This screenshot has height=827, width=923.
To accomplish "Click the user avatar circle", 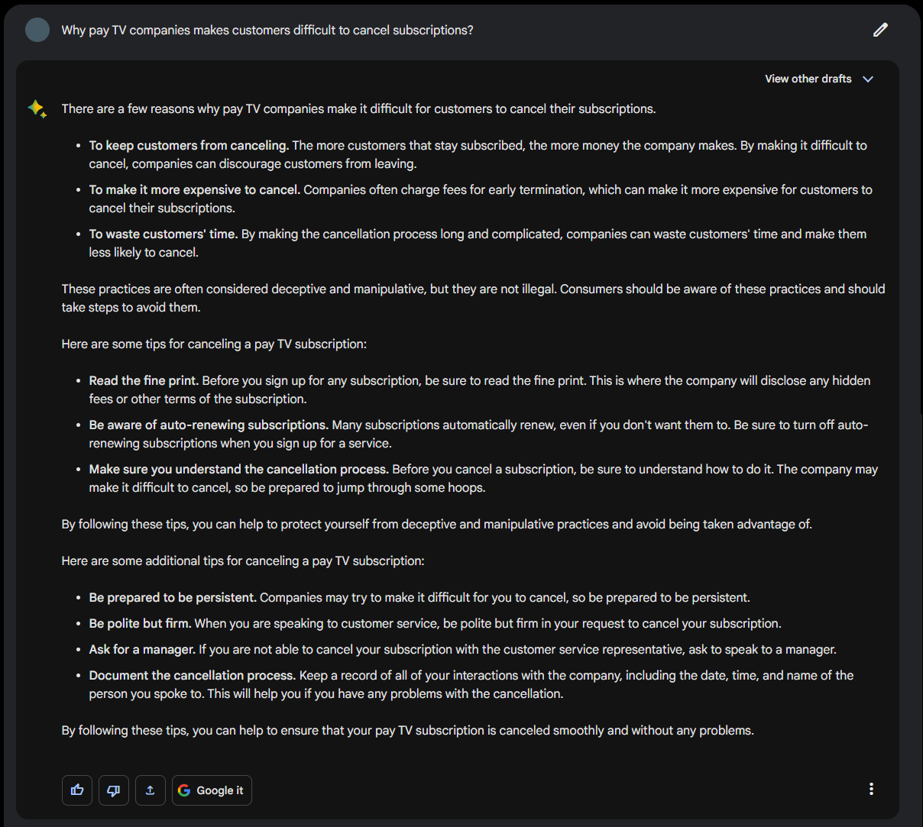I will (37, 30).
